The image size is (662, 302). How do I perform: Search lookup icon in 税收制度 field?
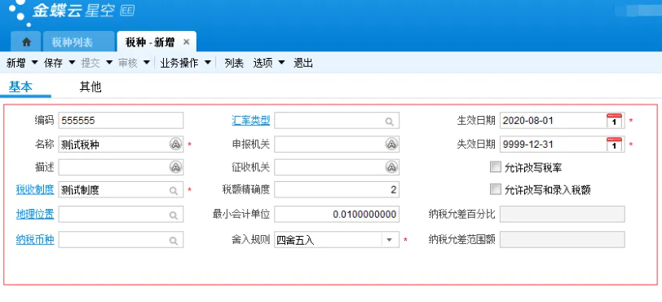coord(174,191)
